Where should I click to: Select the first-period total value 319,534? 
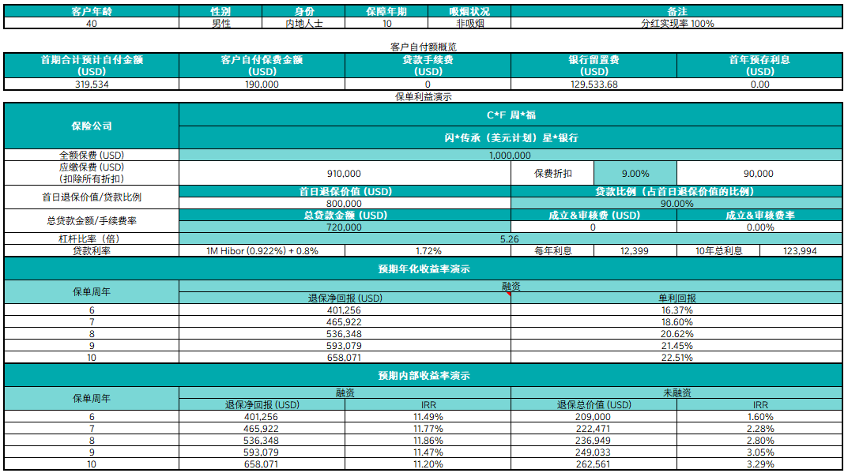coord(91,84)
